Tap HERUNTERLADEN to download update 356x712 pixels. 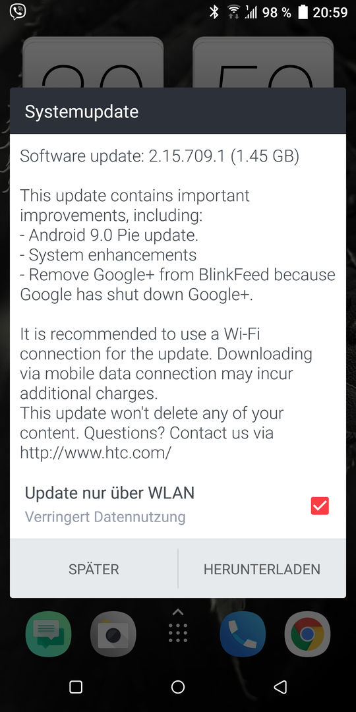[262, 569]
